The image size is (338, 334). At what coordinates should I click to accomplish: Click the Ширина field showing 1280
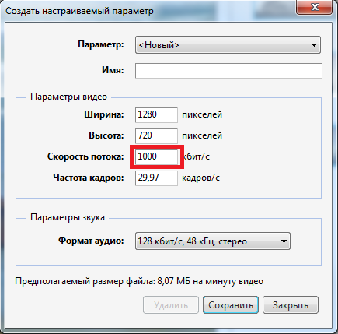156,115
